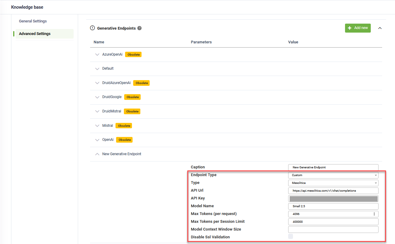This screenshot has width=395, height=244.
Task: Click Max Tokens per Session Limit field
Action: (x=333, y=222)
